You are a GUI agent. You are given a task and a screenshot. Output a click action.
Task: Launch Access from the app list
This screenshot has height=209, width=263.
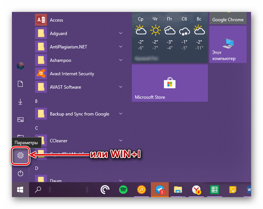point(79,20)
